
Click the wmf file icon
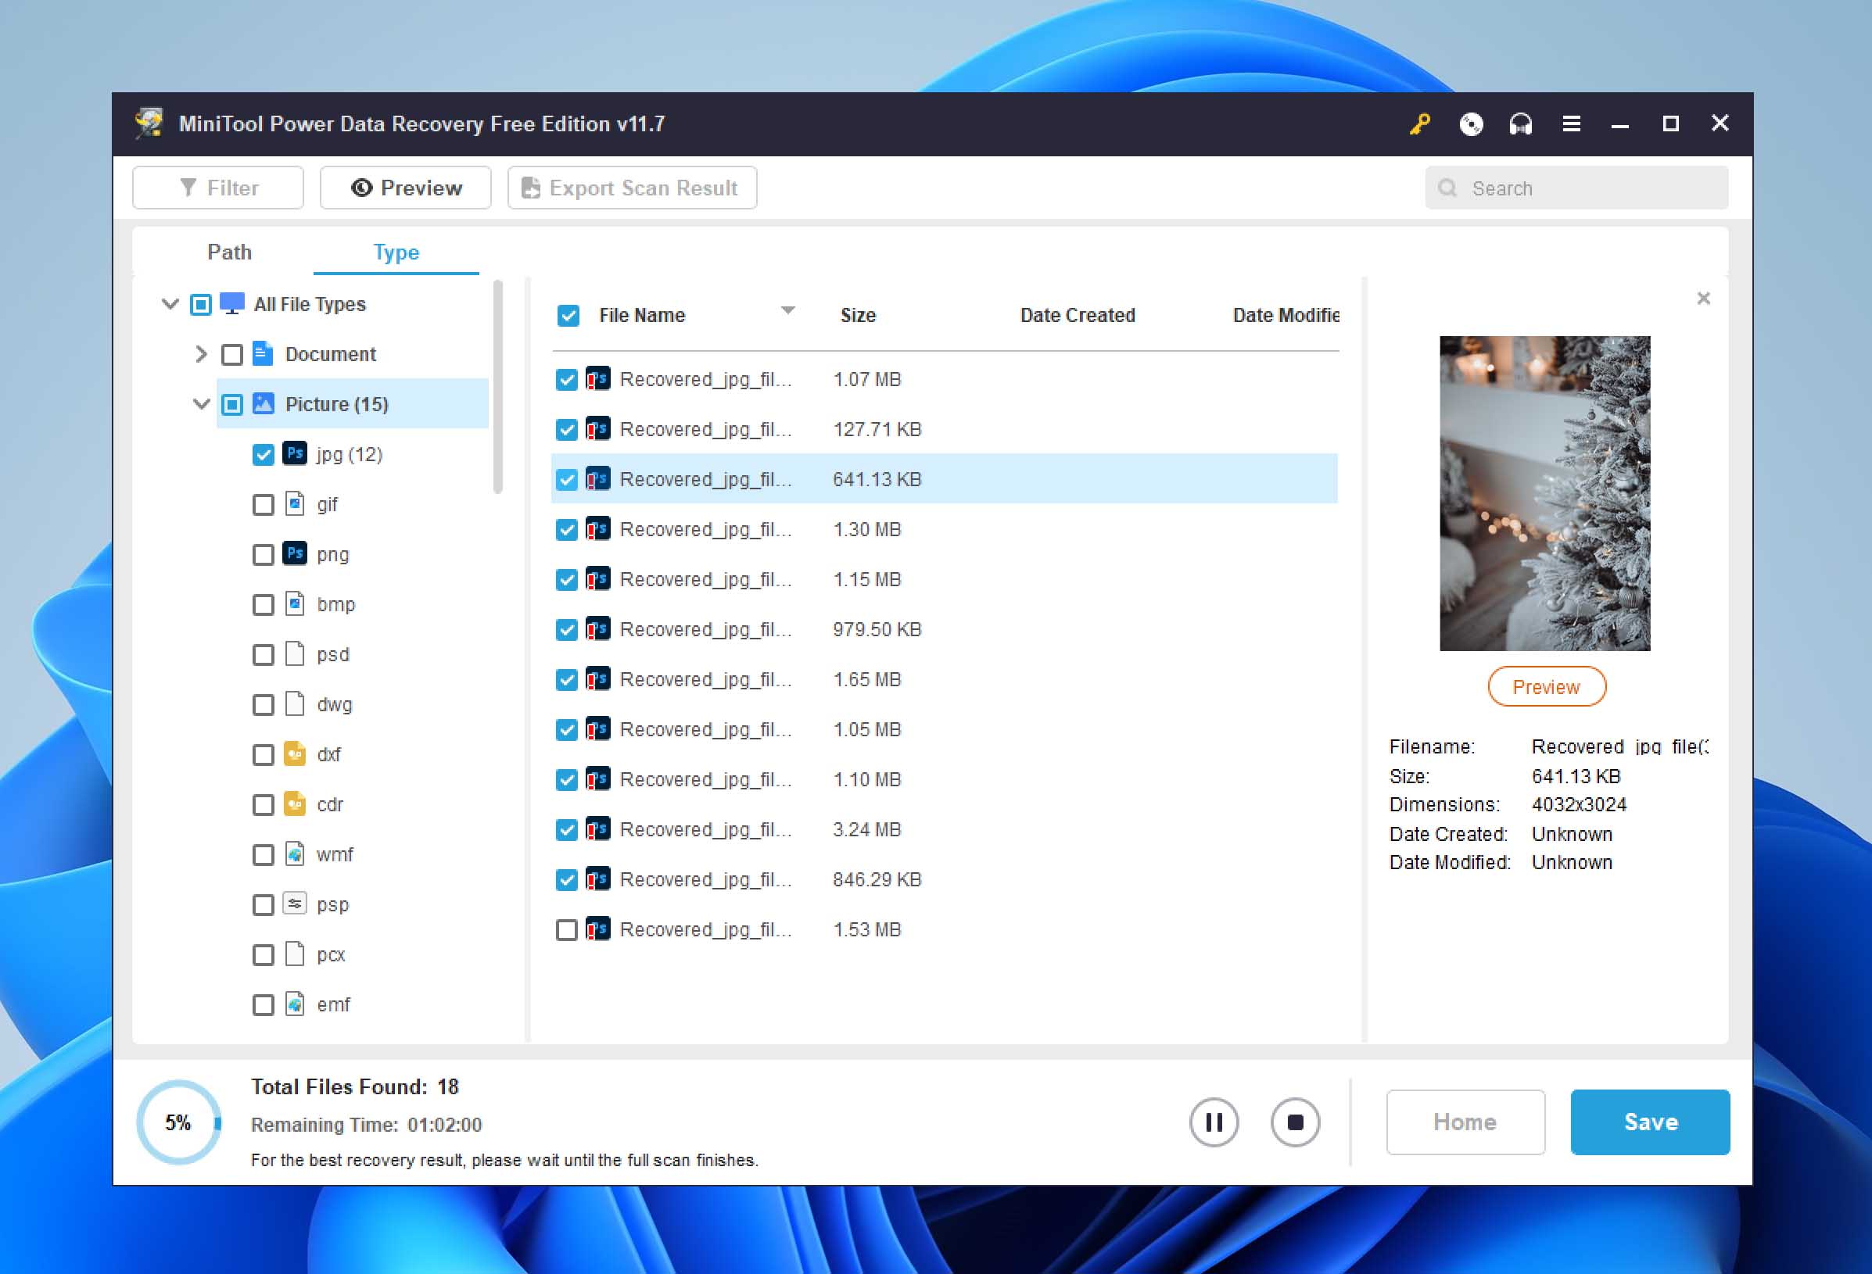pyautogui.click(x=295, y=854)
